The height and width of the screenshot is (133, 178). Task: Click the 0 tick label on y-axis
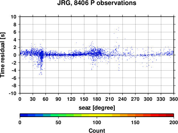15,55
